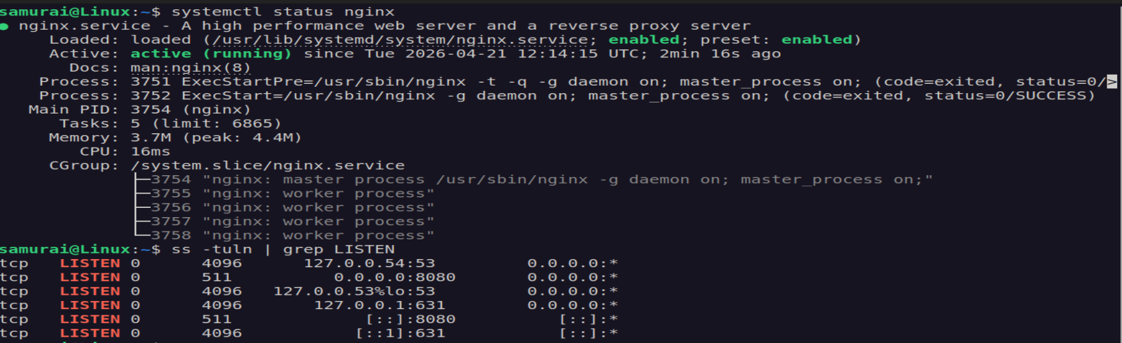Select CGroup path /system.slice/nginx.service

(x=268, y=165)
